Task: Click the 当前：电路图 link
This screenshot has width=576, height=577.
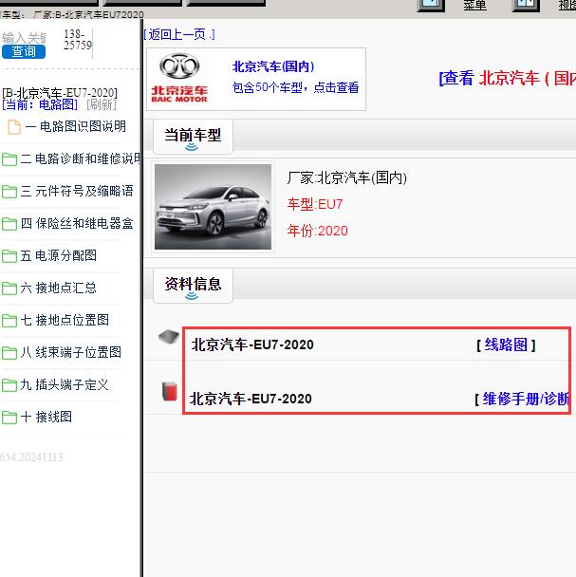Action: click(x=40, y=104)
